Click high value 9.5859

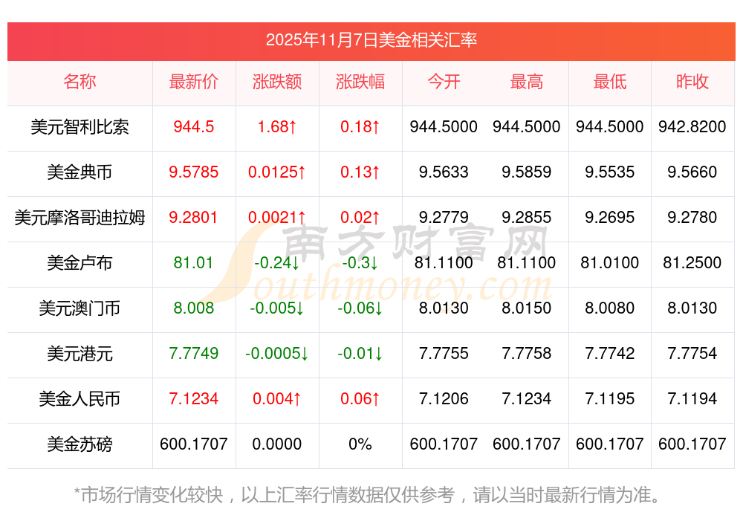click(x=527, y=172)
